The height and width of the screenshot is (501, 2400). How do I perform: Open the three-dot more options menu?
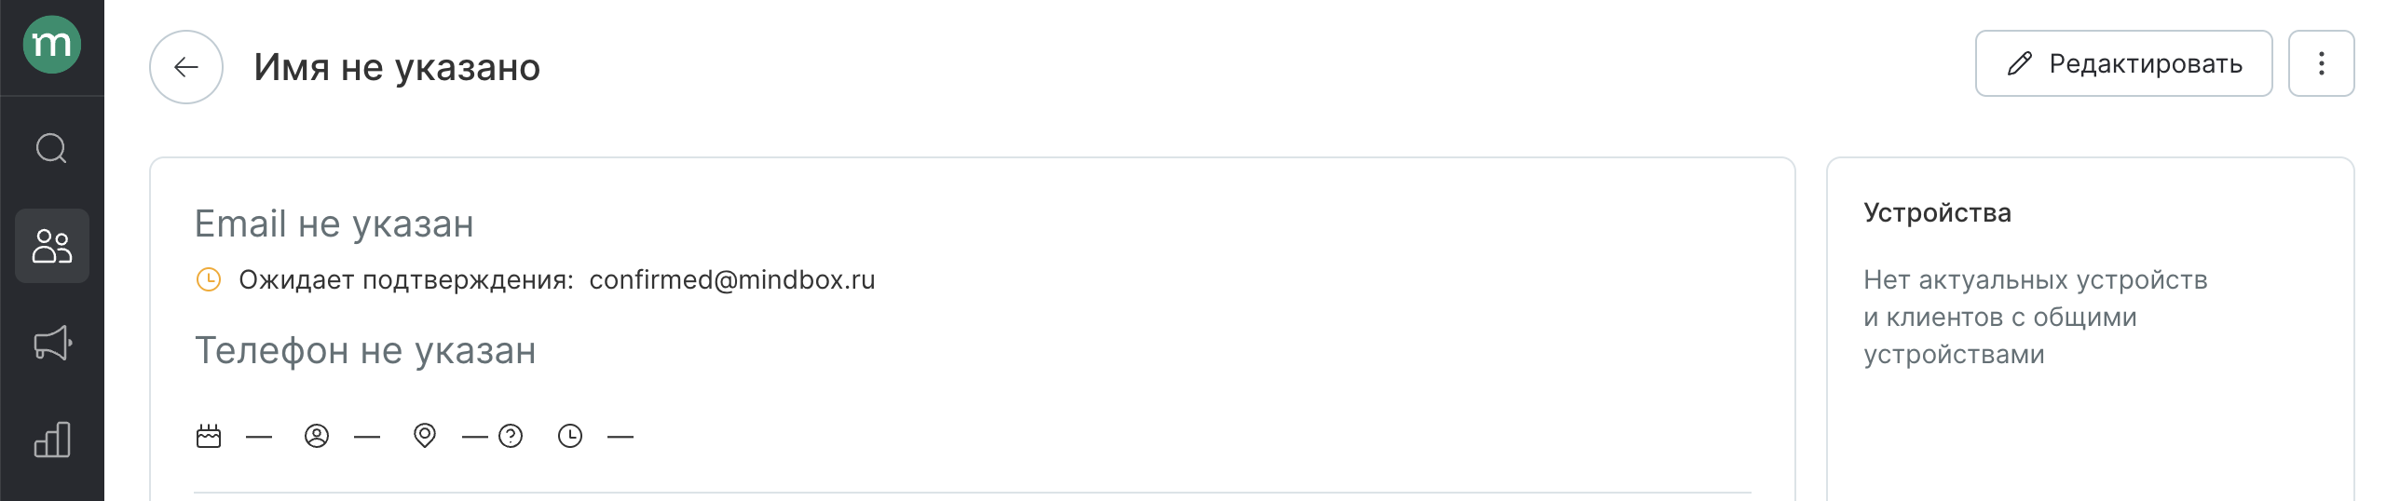2321,63
